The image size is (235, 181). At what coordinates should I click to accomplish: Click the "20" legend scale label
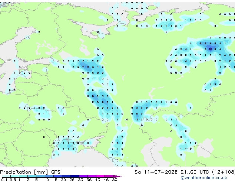click(63, 180)
